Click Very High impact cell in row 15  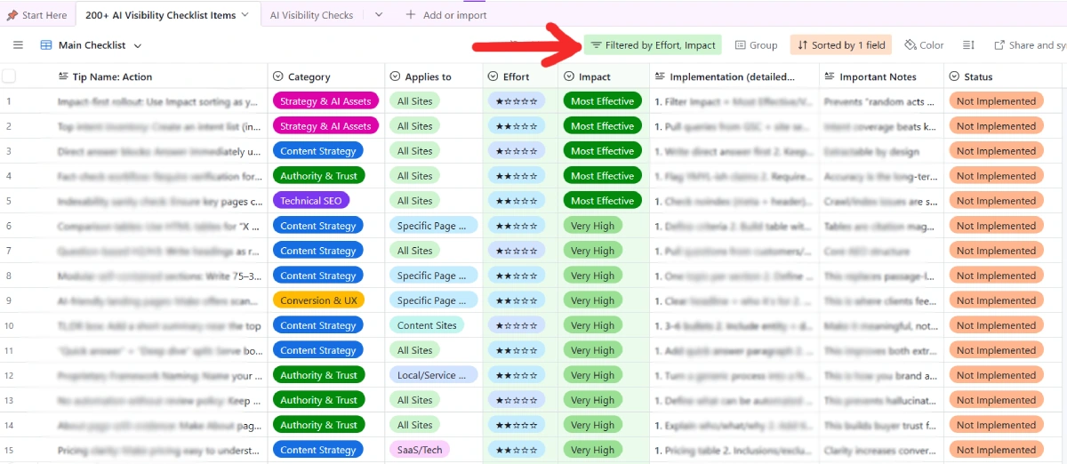[592, 450]
